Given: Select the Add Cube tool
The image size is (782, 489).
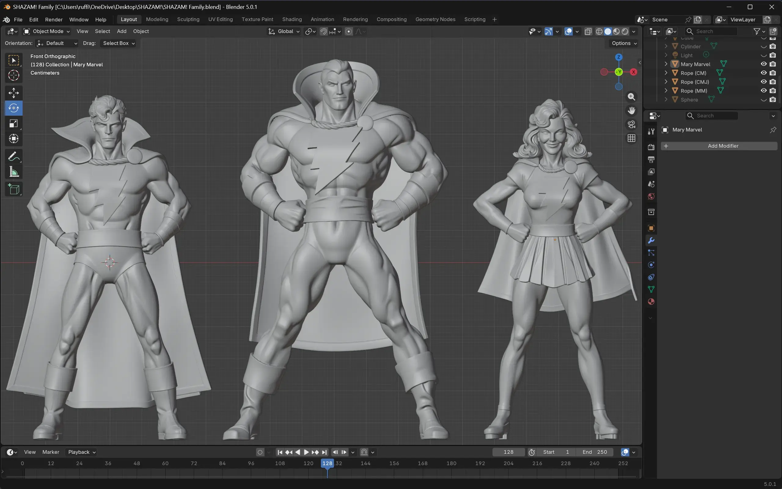Looking at the screenshot, I should [x=13, y=189].
